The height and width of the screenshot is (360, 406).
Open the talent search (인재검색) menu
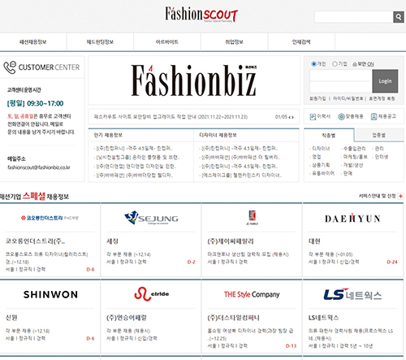click(x=301, y=42)
